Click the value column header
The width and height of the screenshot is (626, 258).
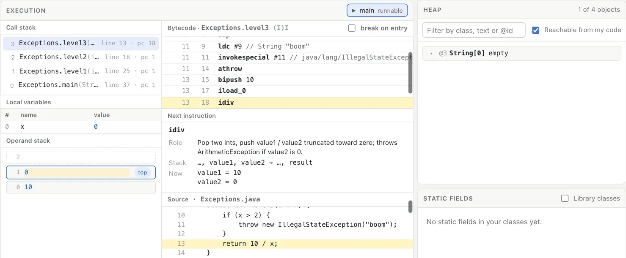pyautogui.click(x=102, y=115)
